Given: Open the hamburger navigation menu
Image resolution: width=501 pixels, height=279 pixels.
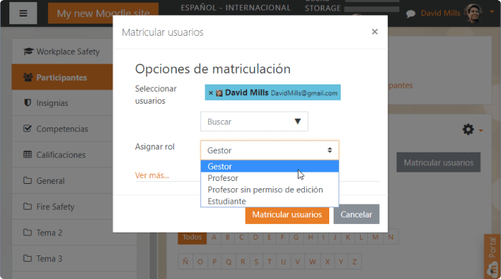Looking at the screenshot, I should (x=23, y=14).
